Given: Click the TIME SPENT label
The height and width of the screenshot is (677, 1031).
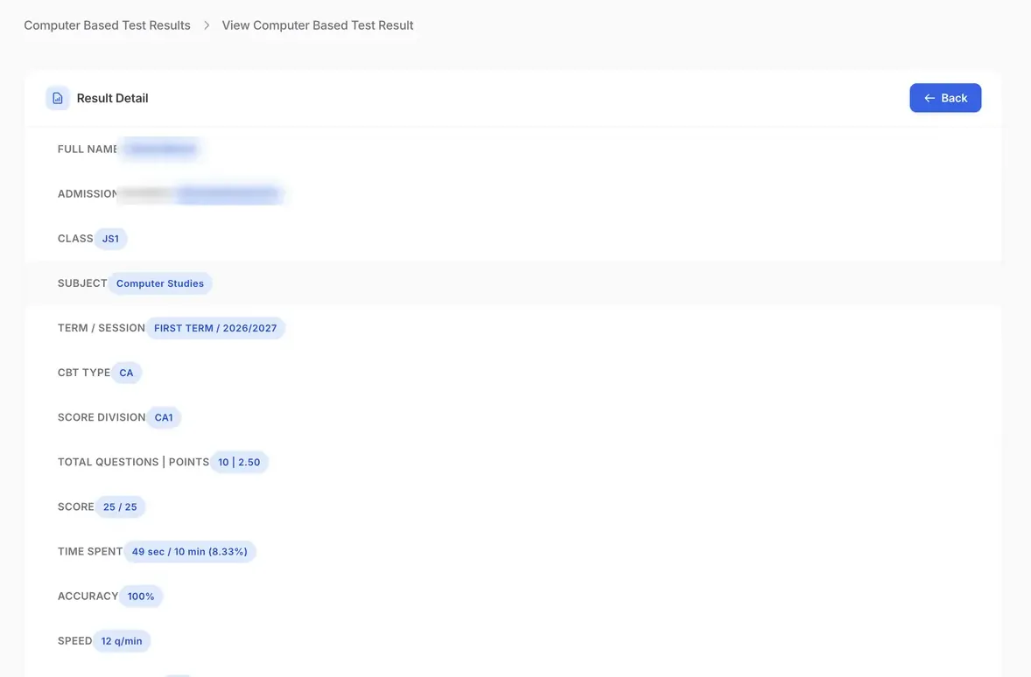Looking at the screenshot, I should [x=90, y=551].
